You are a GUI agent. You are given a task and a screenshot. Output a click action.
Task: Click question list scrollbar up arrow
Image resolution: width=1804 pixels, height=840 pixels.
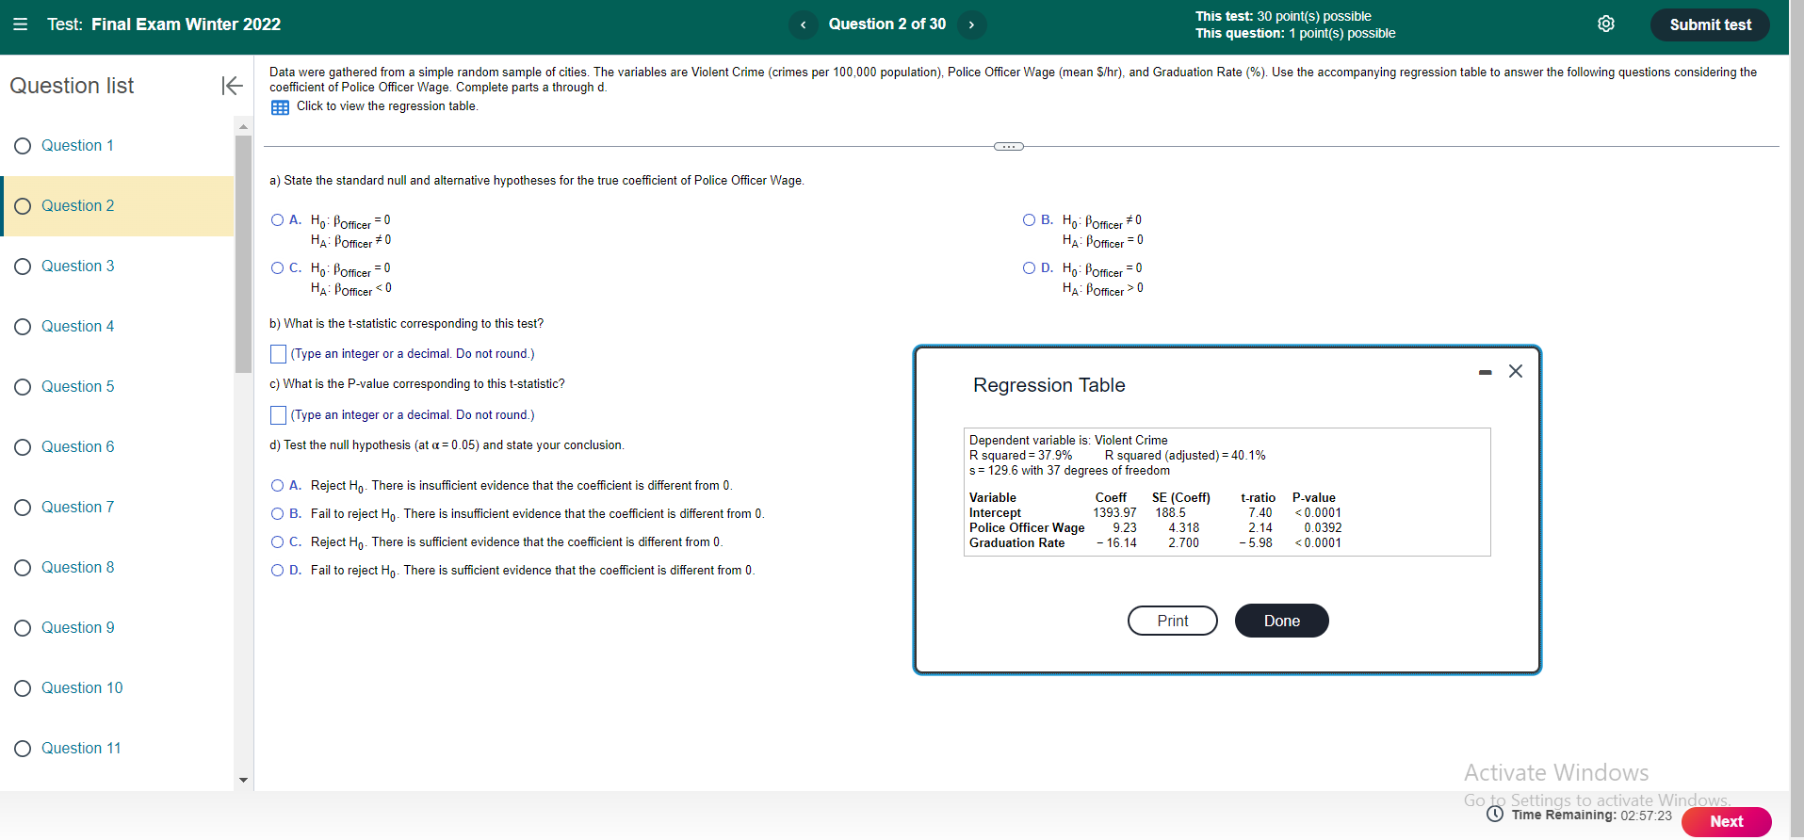tap(244, 126)
